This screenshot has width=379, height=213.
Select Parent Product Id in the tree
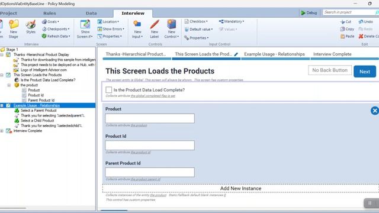[x=41, y=100]
